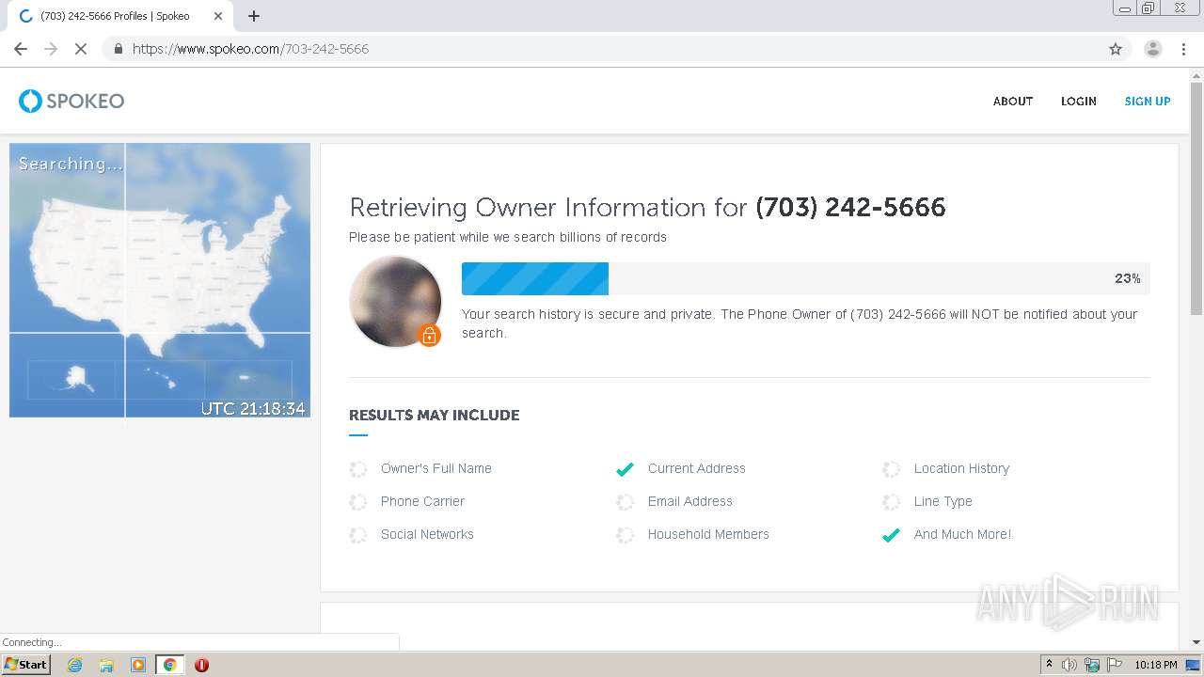Open the LOGIN page

1079,102
